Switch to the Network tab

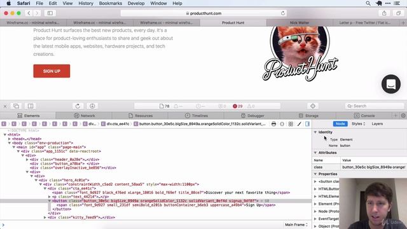pos(85,116)
